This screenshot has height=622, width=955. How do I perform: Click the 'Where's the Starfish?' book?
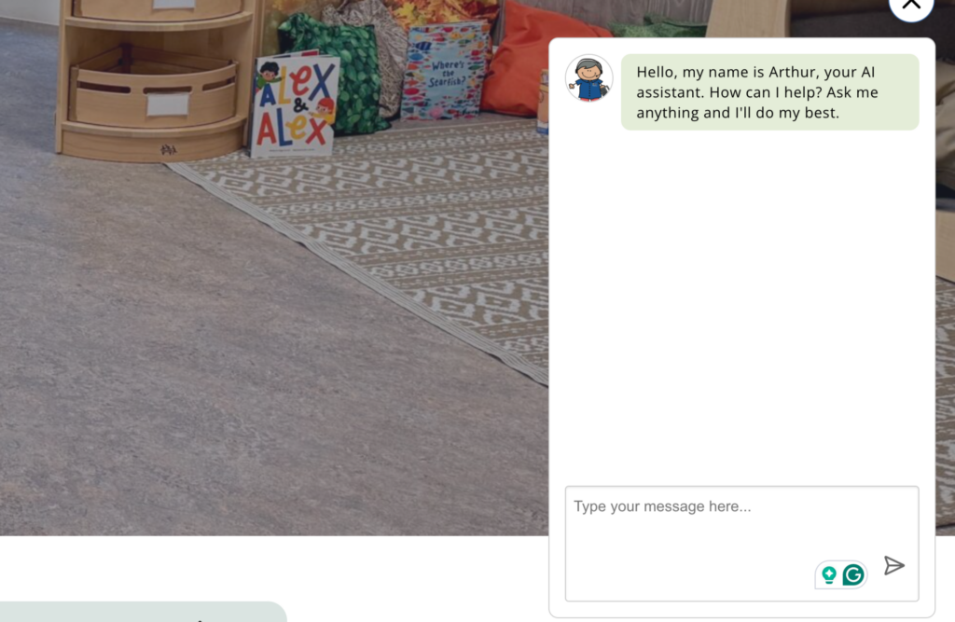coord(446,70)
